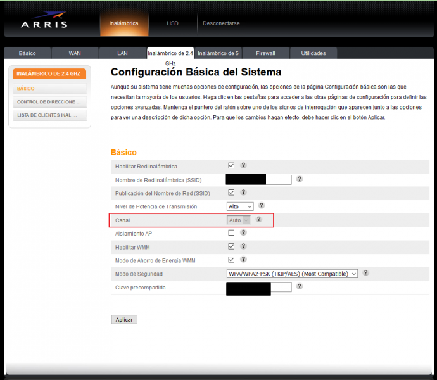Select Inalámbrico de 2.4 GHz tab
The width and height of the screenshot is (437, 380).
tap(170, 53)
